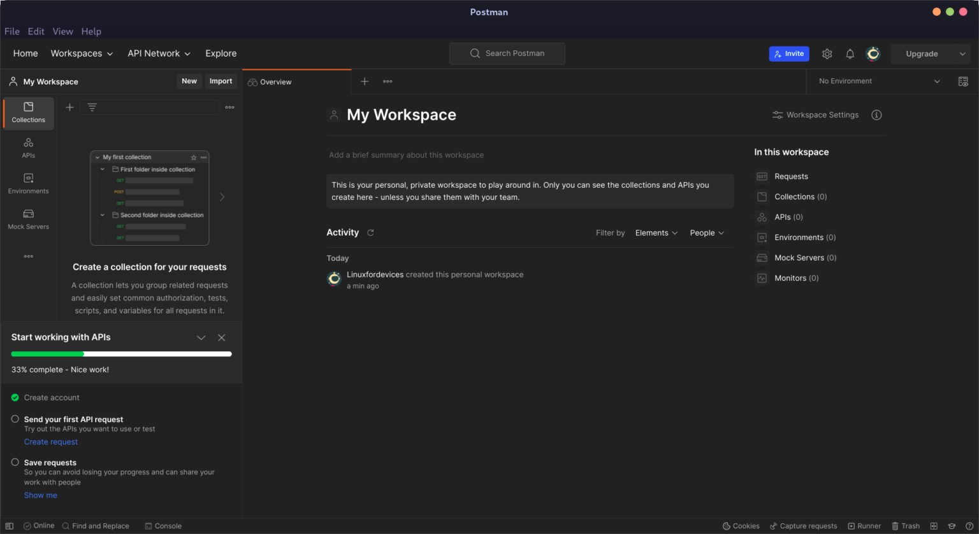Open the Trash
The image size is (979, 534).
pyautogui.click(x=906, y=526)
